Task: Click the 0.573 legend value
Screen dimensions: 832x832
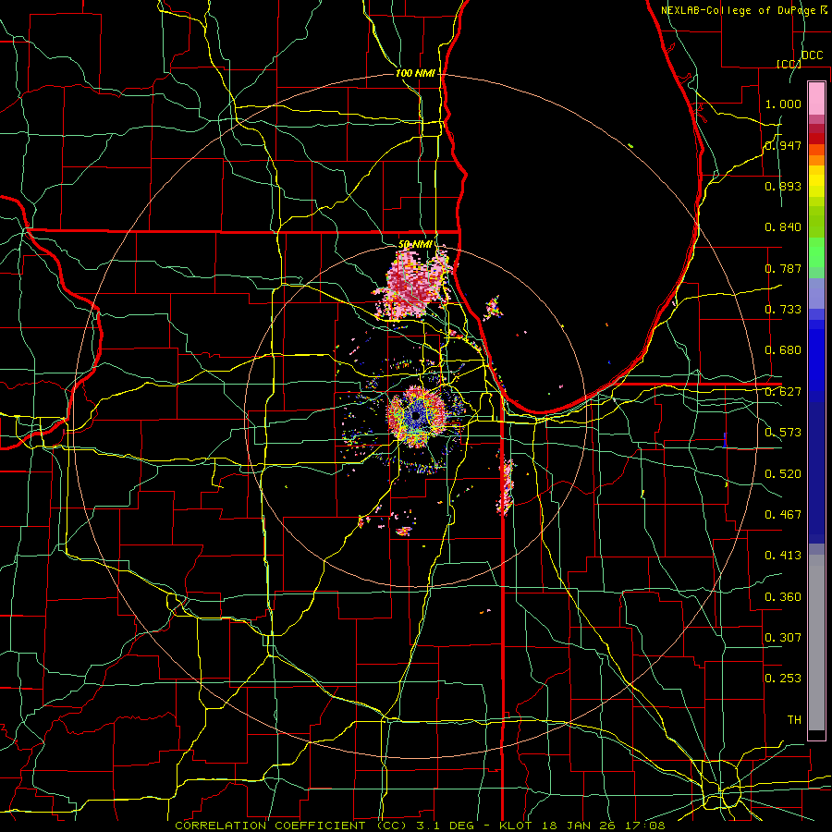Action: click(x=783, y=433)
